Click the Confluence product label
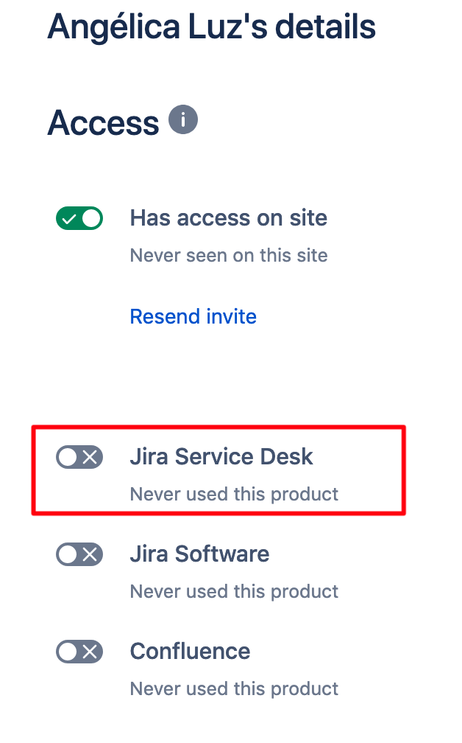462x743 pixels. tap(189, 652)
